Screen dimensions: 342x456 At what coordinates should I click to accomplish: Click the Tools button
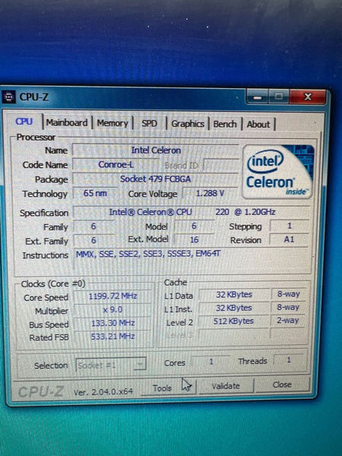tap(162, 388)
